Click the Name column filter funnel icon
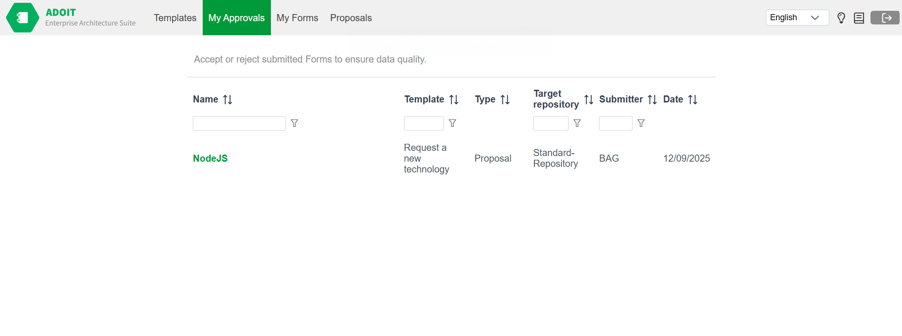 [294, 123]
